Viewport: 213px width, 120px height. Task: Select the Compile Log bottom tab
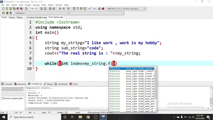tap(35, 84)
